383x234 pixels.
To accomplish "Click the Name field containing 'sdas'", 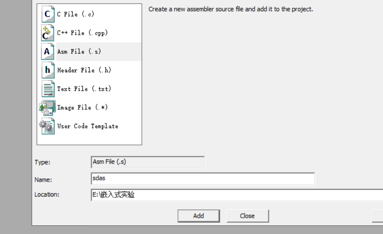I will coord(202,178).
